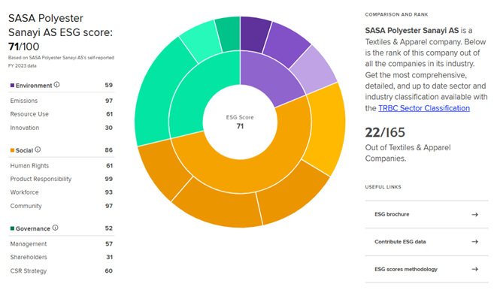Open the Contribute ESG data link

click(400, 242)
